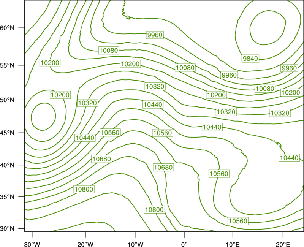This screenshot has width=304, height=247.
Task: Select the 20°E longitude label
Action: point(283,244)
